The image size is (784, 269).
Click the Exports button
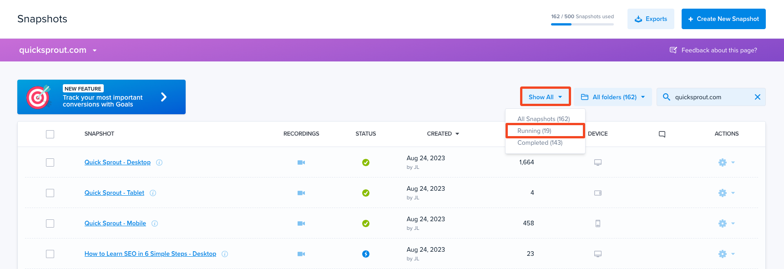[x=651, y=19]
